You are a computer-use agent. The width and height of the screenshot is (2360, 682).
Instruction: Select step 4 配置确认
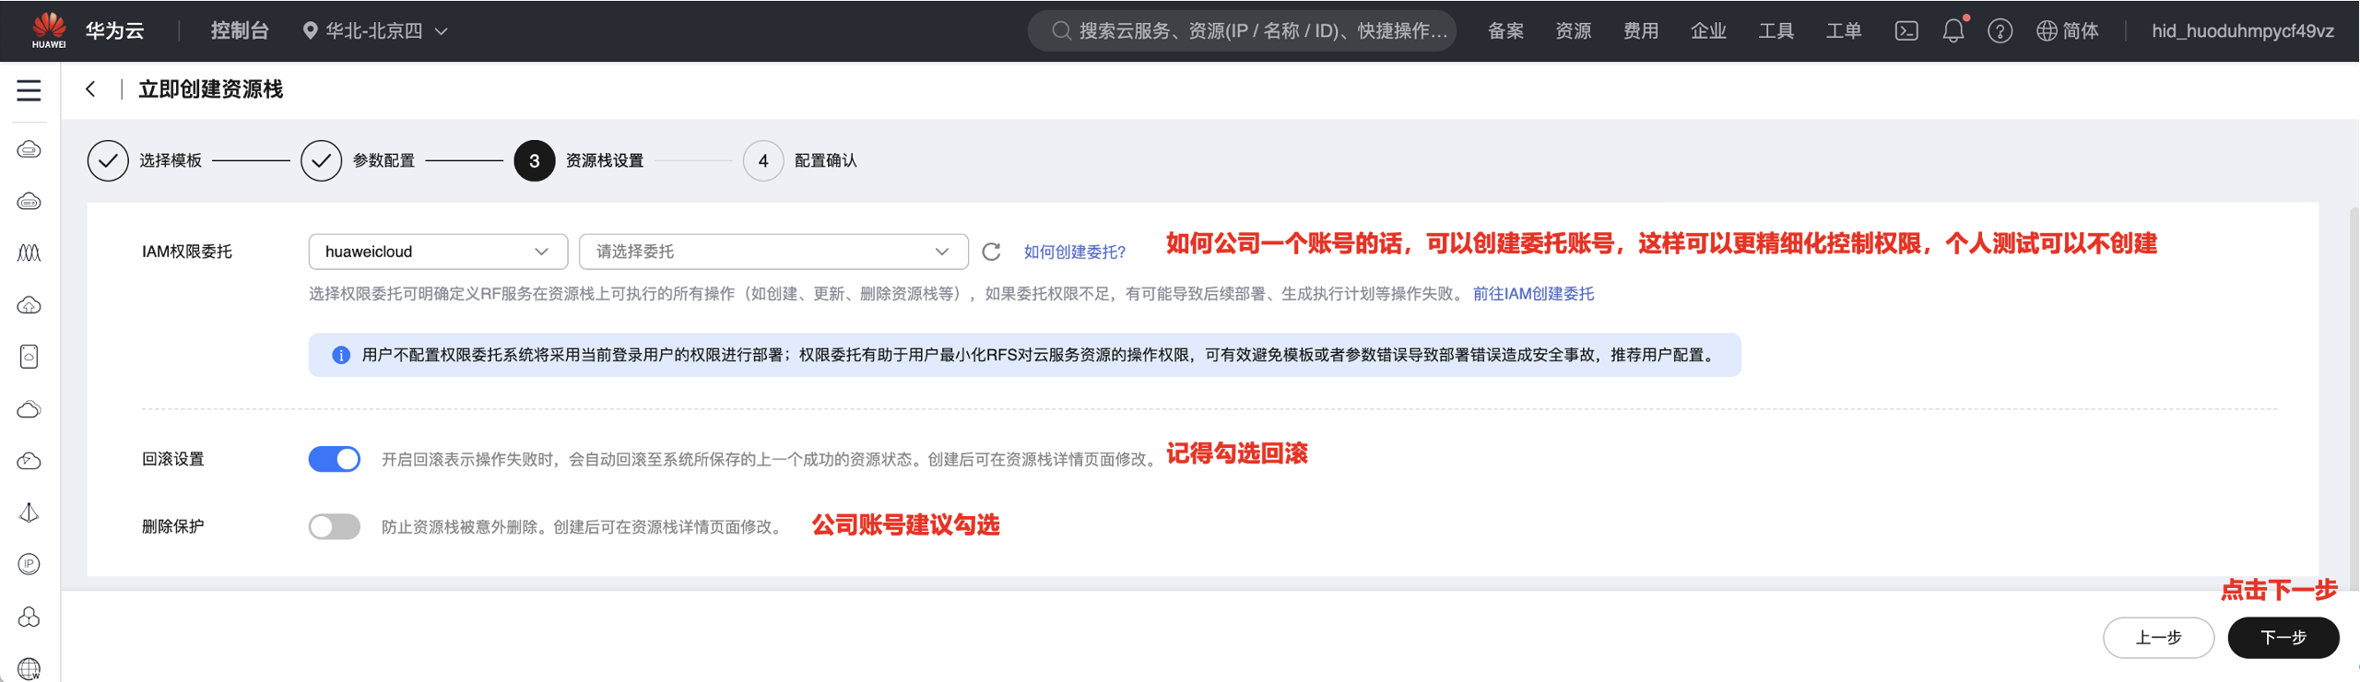pyautogui.click(x=799, y=161)
